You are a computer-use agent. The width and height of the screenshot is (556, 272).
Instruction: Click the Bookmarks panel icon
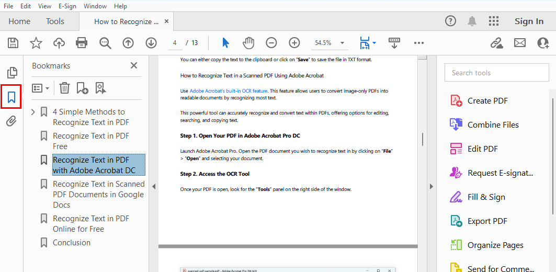click(x=12, y=97)
